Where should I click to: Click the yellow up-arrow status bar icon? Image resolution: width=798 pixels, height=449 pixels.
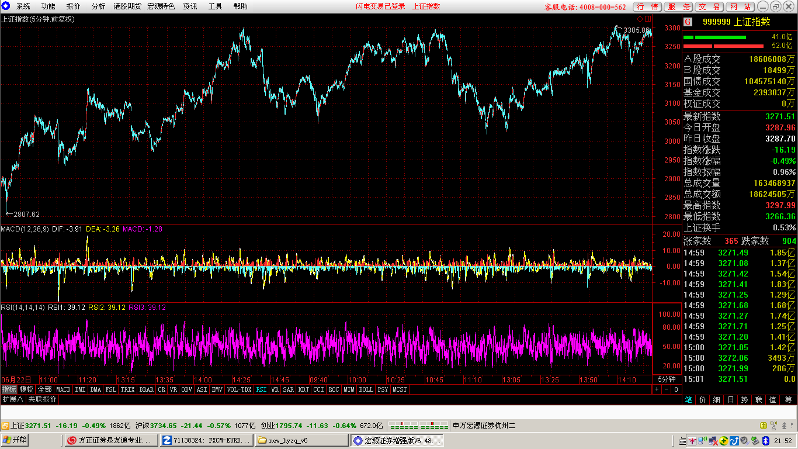764,426
